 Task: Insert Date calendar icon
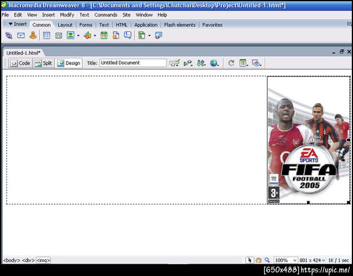104,35
